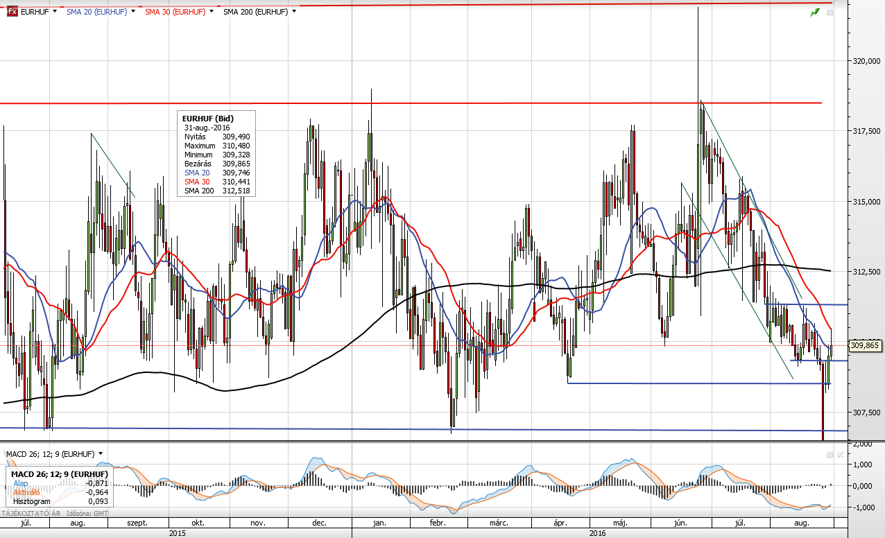Click the máj. month on the time axis
This screenshot has width=885, height=538.
tap(621, 523)
